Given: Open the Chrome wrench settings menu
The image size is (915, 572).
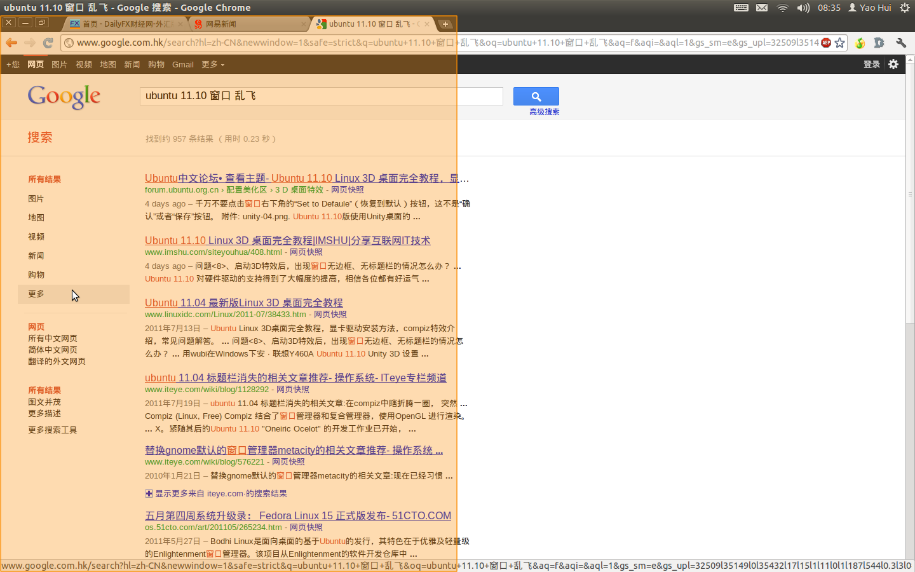Looking at the screenshot, I should tap(900, 43).
